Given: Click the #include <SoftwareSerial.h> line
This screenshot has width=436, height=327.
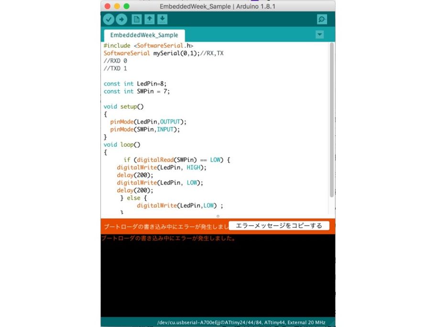Looking at the screenshot, I should pos(148,45).
